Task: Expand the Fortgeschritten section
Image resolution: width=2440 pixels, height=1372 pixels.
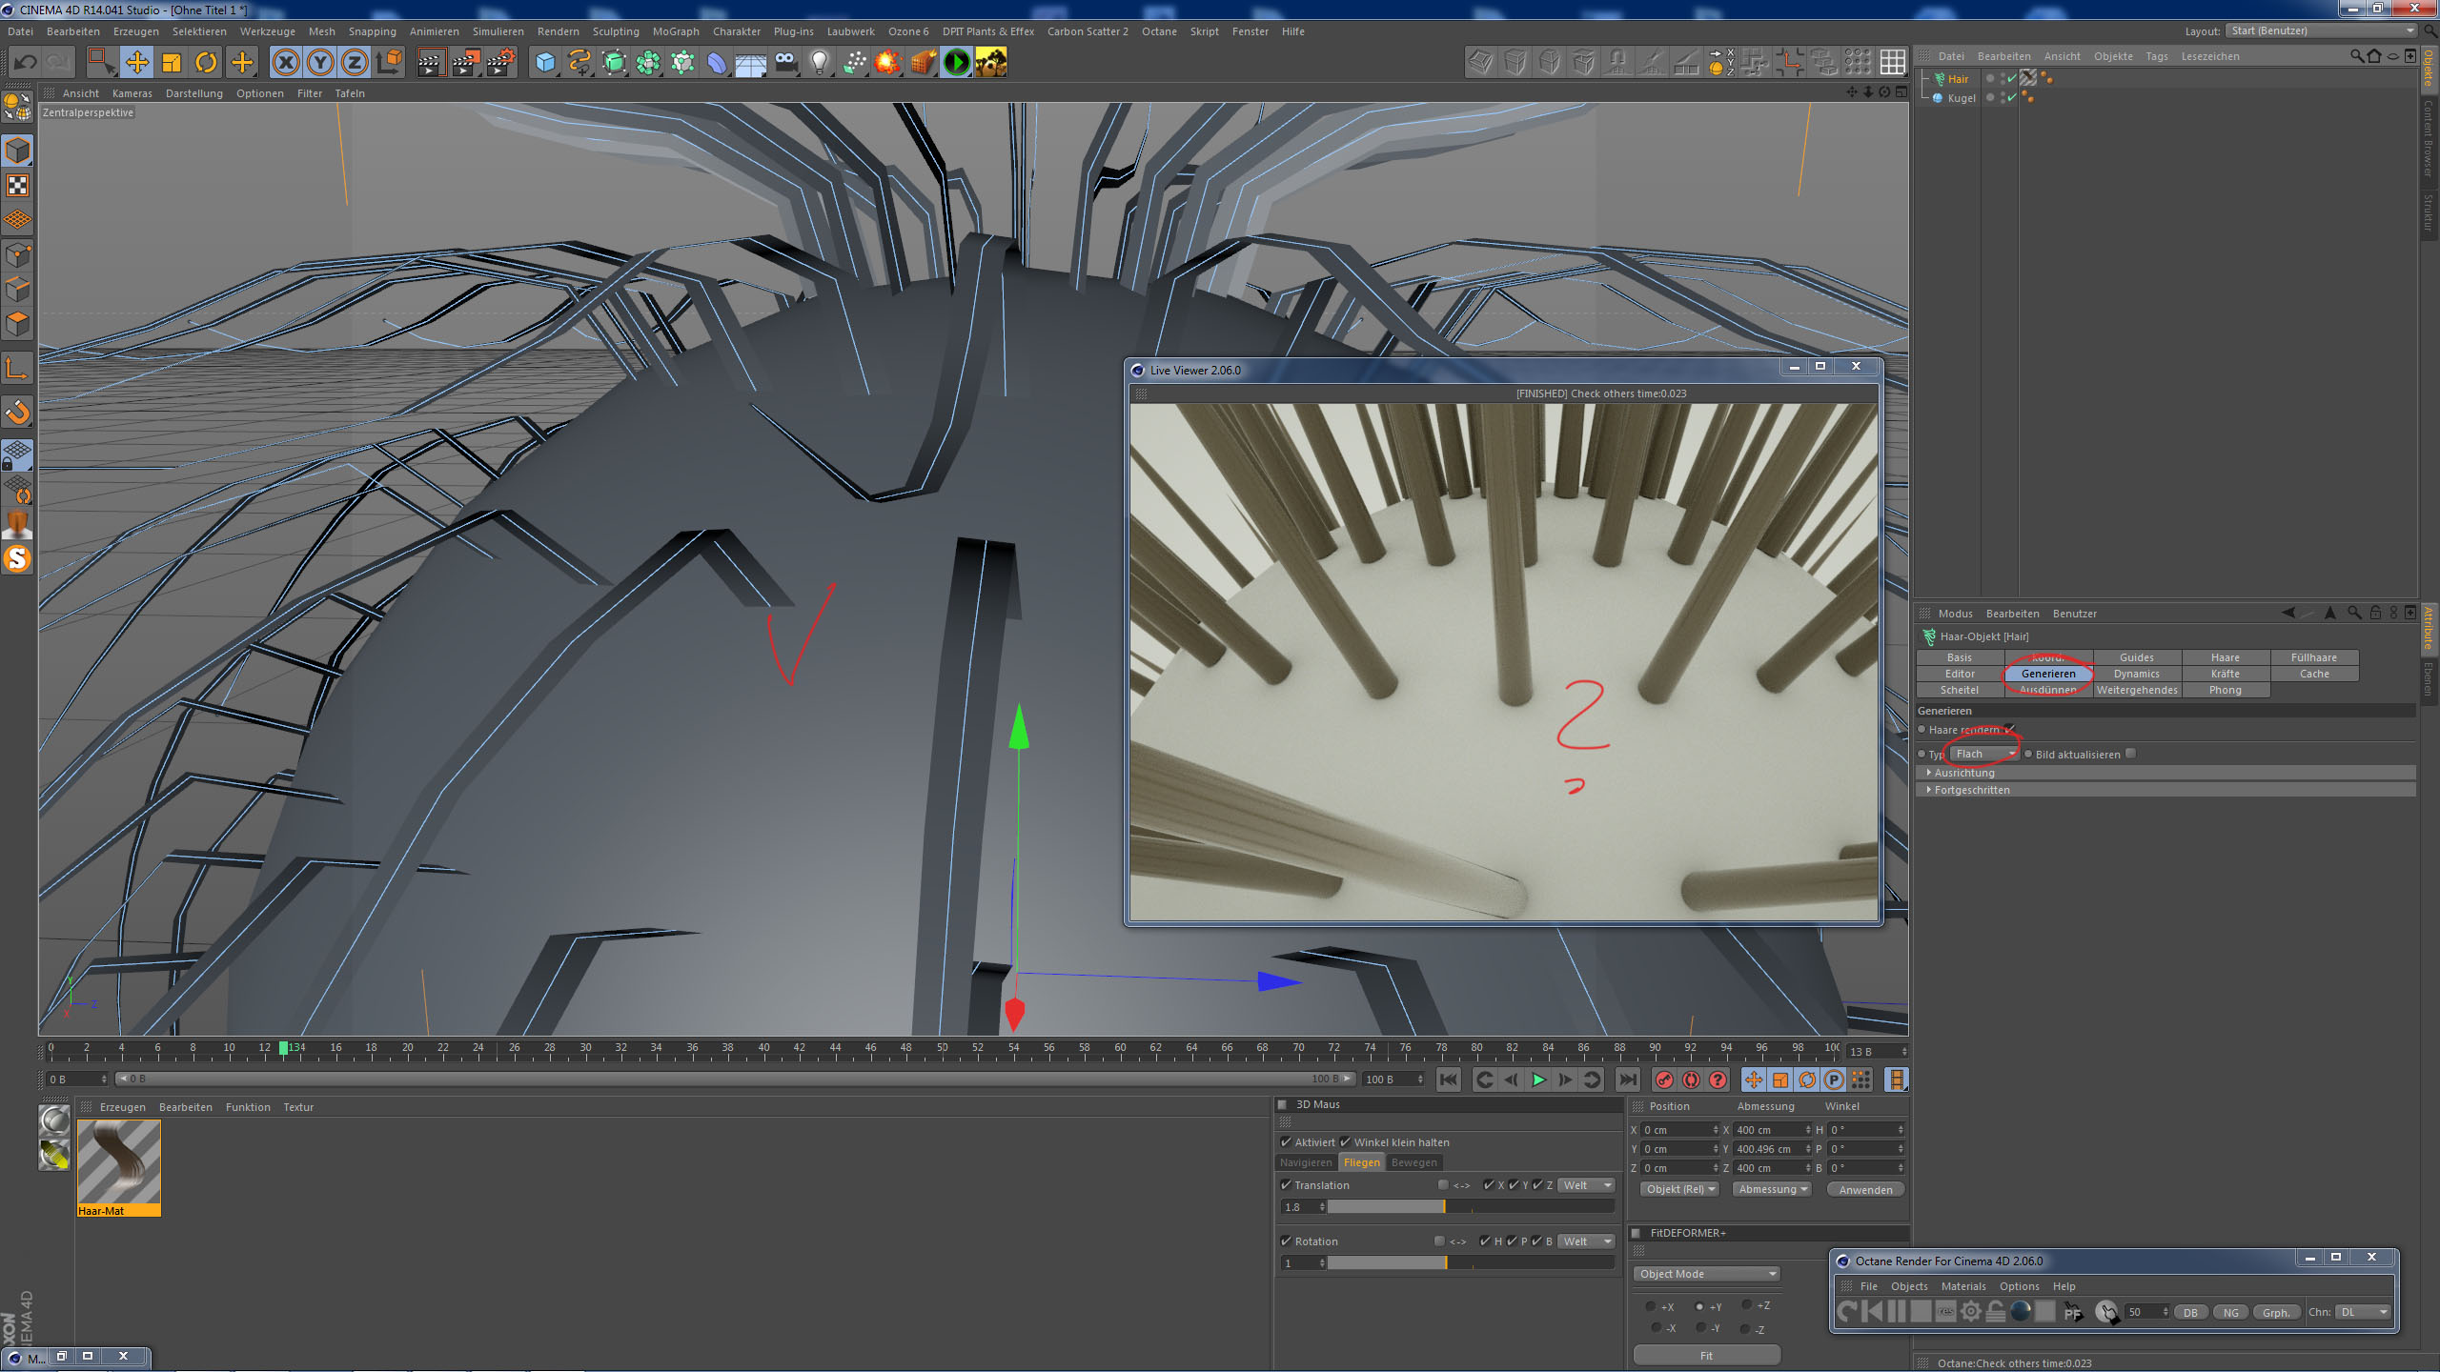Action: tap(2165, 790)
